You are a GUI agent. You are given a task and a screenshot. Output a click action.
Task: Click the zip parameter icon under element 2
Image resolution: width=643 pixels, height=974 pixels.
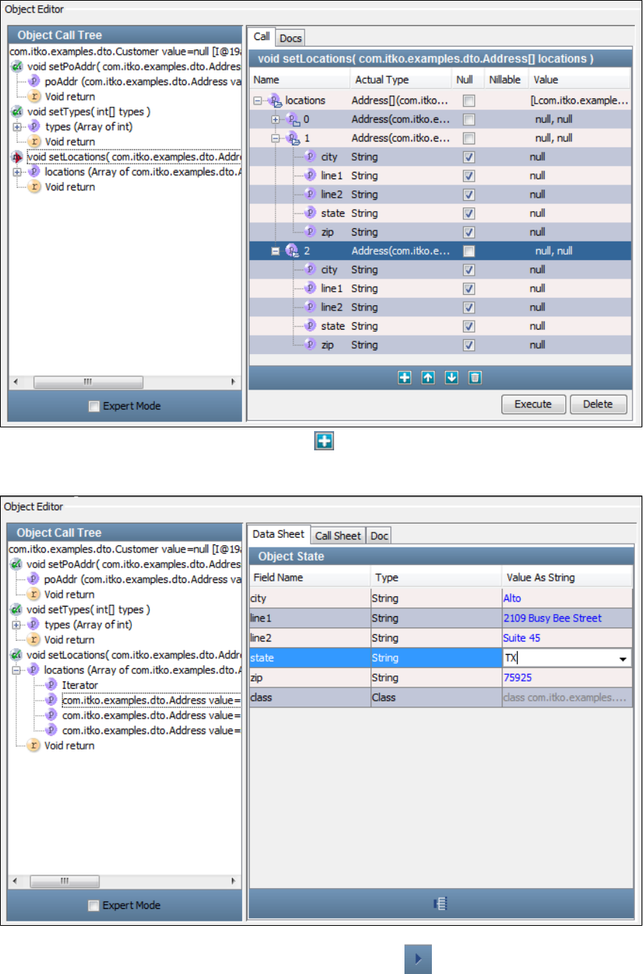pyautogui.click(x=311, y=344)
